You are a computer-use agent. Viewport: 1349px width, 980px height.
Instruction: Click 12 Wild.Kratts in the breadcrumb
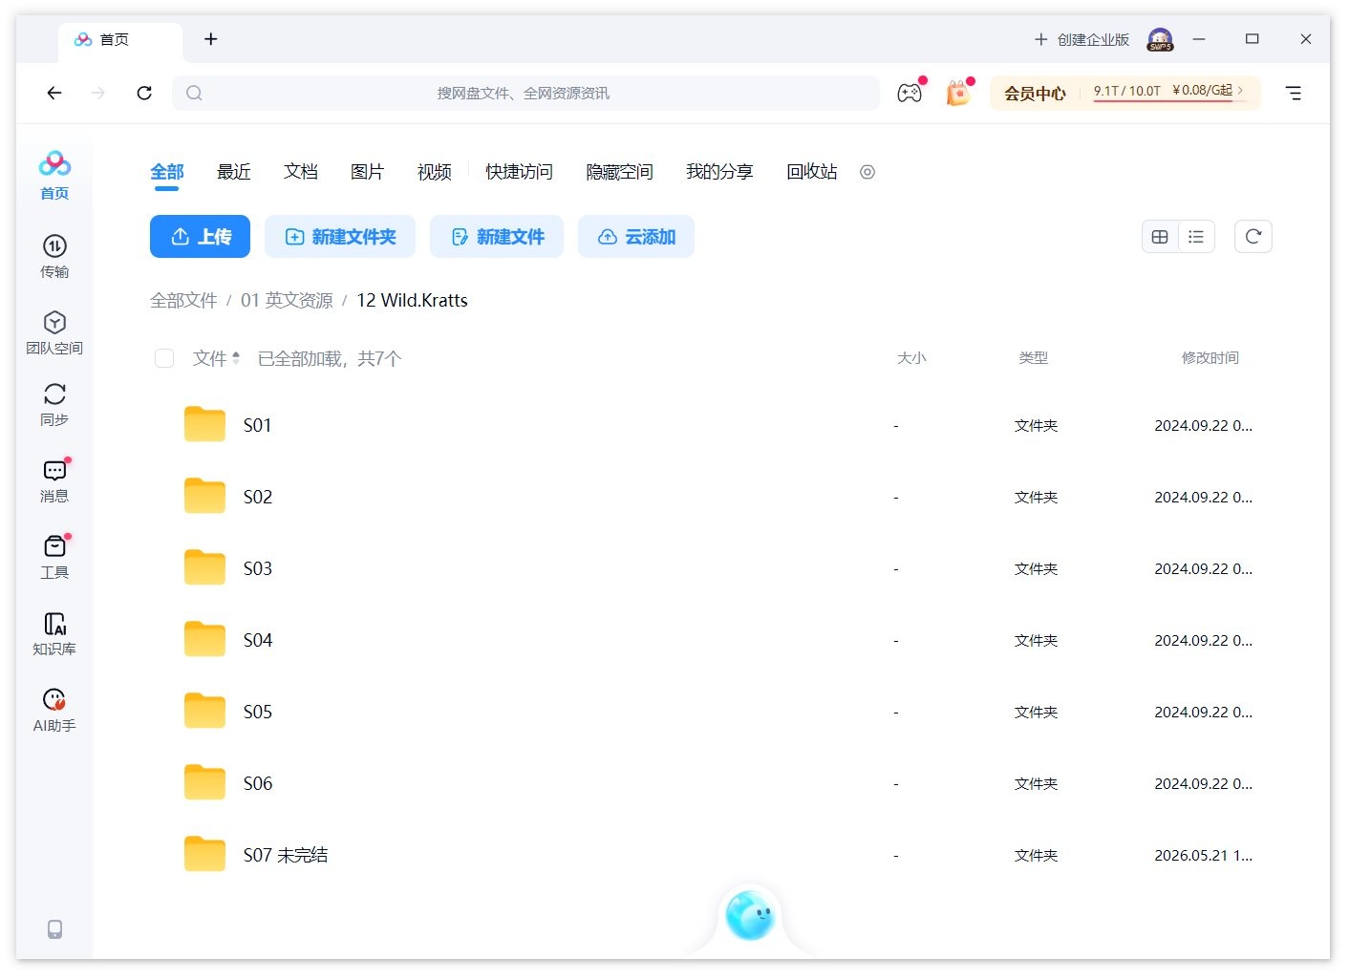tap(413, 300)
